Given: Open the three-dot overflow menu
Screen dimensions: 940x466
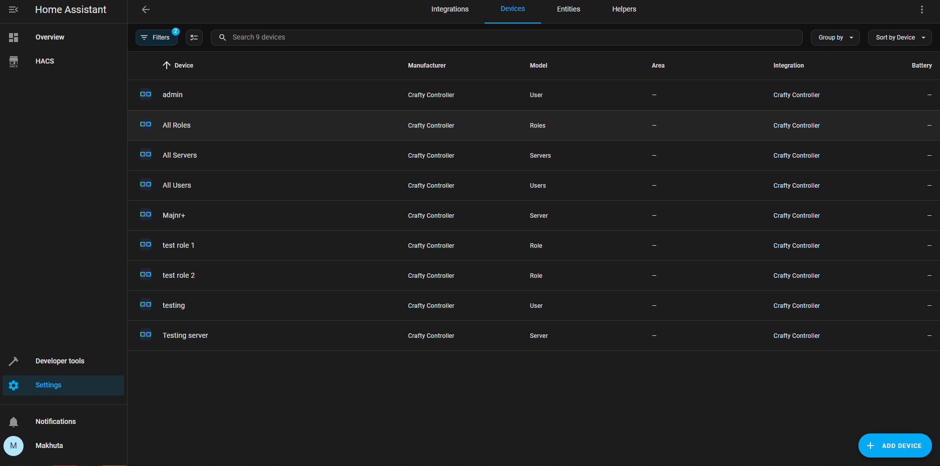Looking at the screenshot, I should (x=922, y=10).
